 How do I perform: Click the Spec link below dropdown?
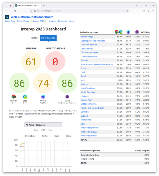coord(36,130)
